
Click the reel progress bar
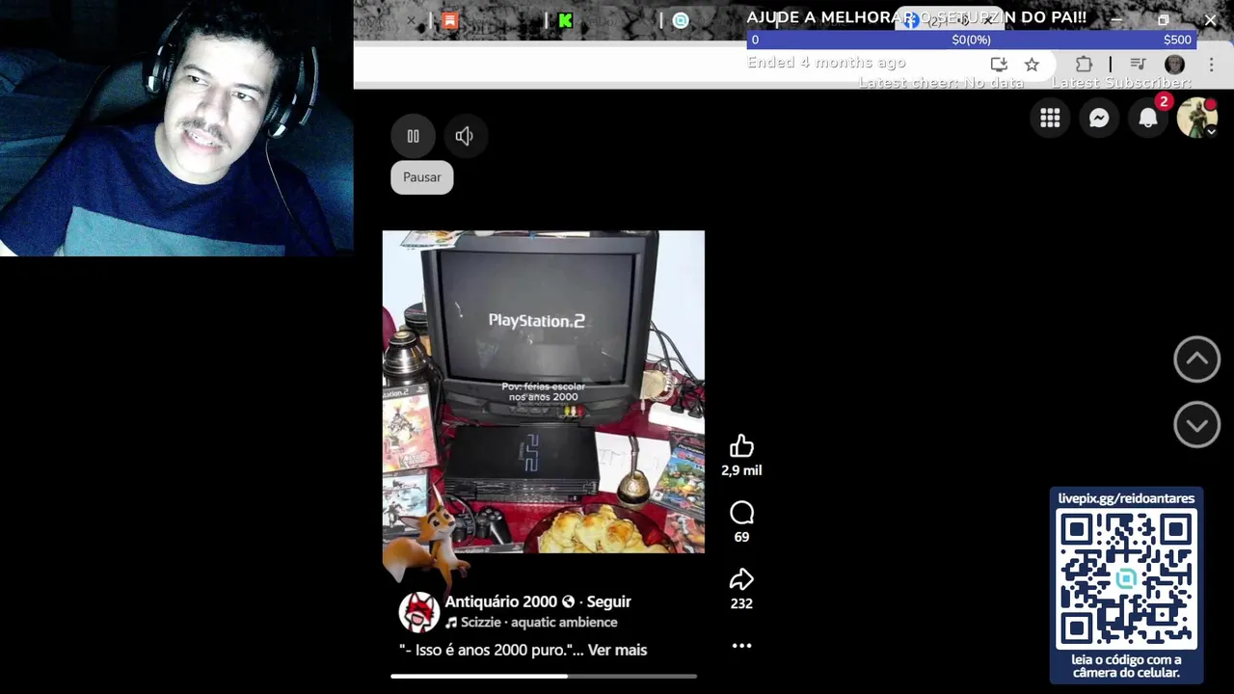(x=544, y=676)
